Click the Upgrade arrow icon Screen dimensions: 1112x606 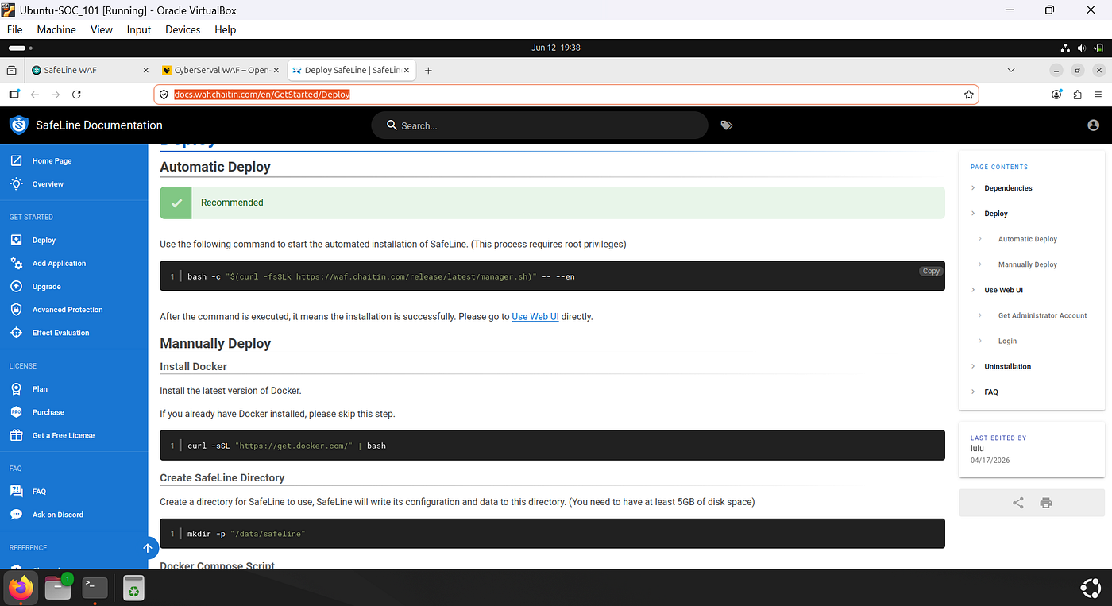pos(16,286)
